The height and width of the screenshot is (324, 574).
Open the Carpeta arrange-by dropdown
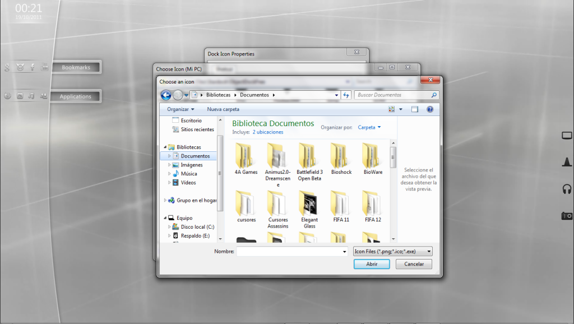click(x=369, y=127)
